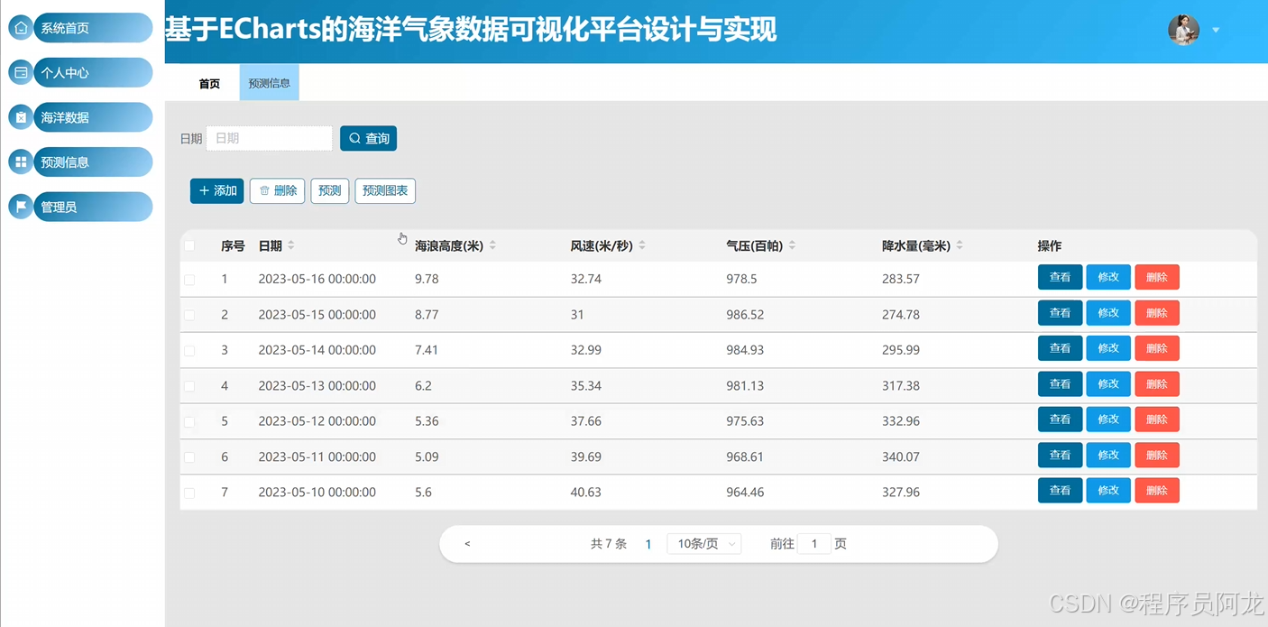View record dated 2023-05-11
1268x627 pixels.
1060,456
